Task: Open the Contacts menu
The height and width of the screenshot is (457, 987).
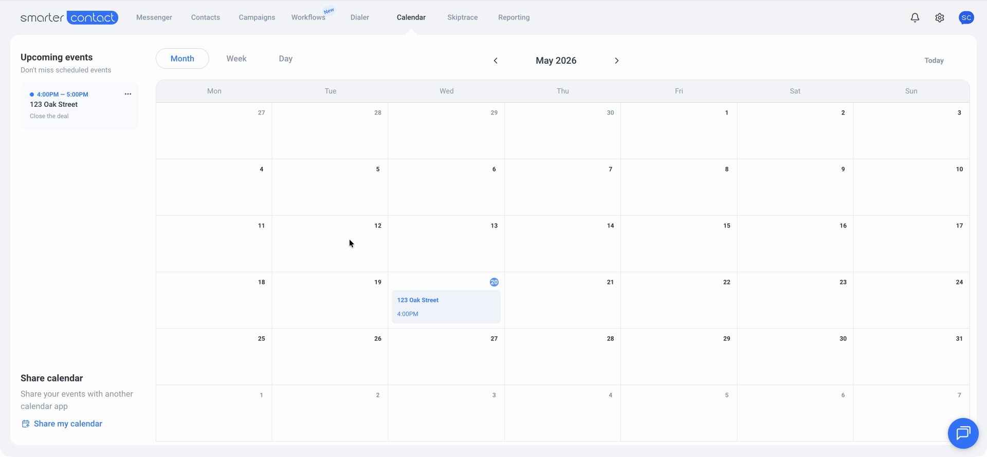Action: [206, 17]
